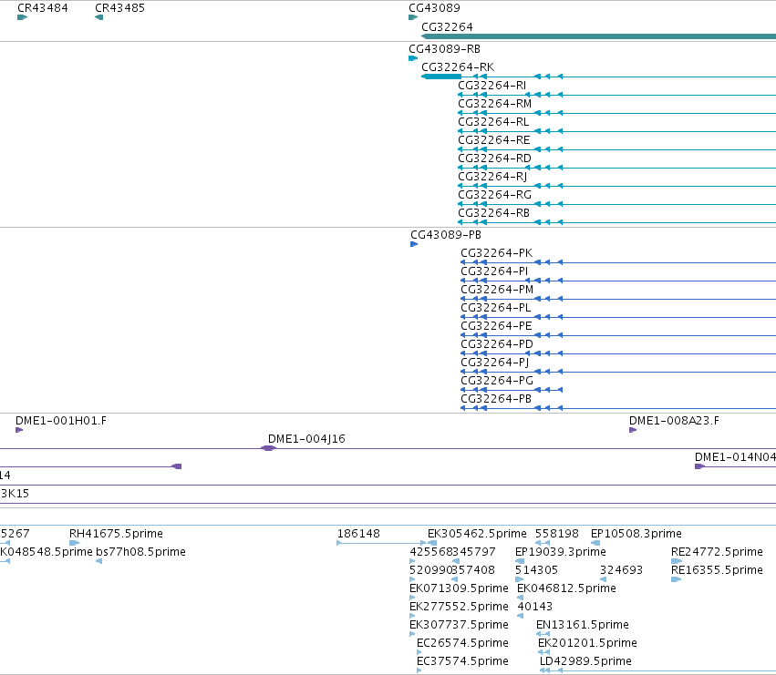Click the EK201201.5prime EST label
The width and height of the screenshot is (776, 675).
pyautogui.click(x=587, y=643)
